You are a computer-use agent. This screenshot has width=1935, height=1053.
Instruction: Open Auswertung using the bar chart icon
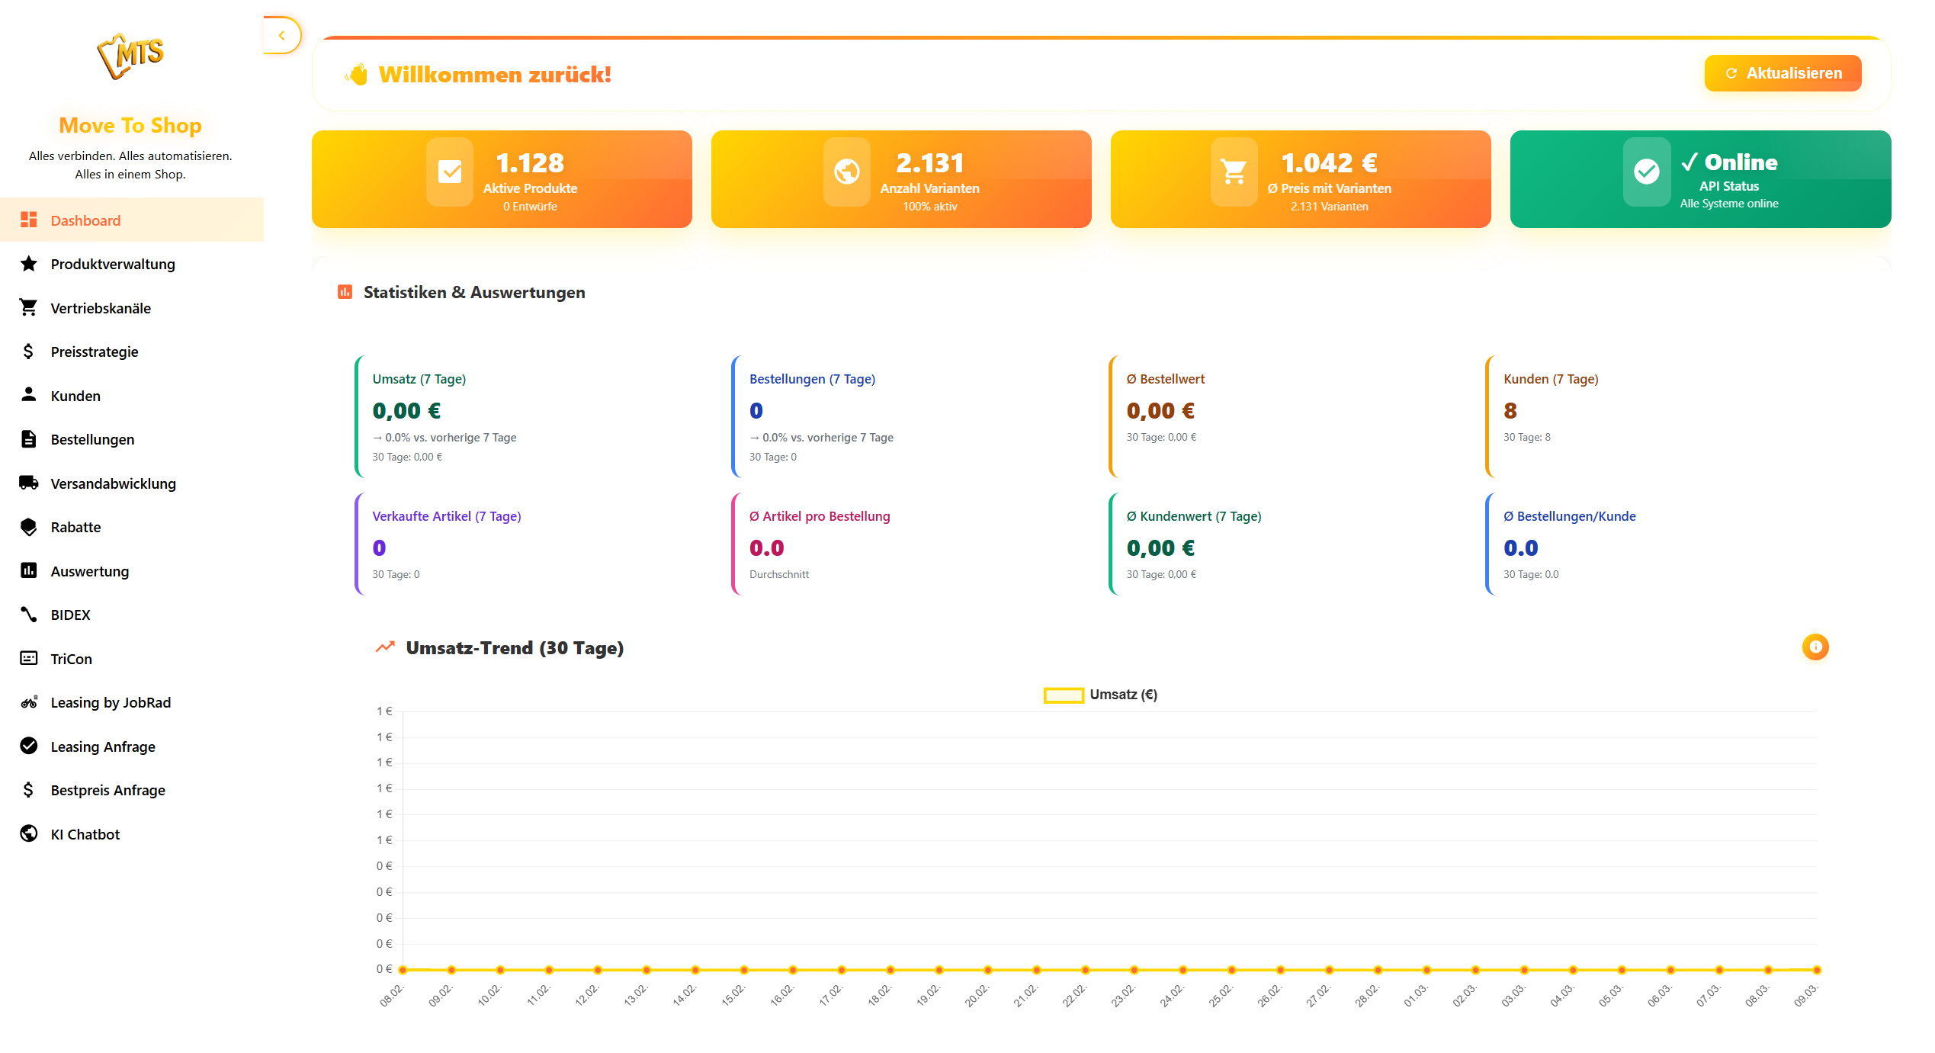29,570
